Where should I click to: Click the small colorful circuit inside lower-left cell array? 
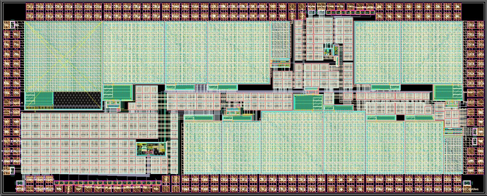click(x=151, y=149)
